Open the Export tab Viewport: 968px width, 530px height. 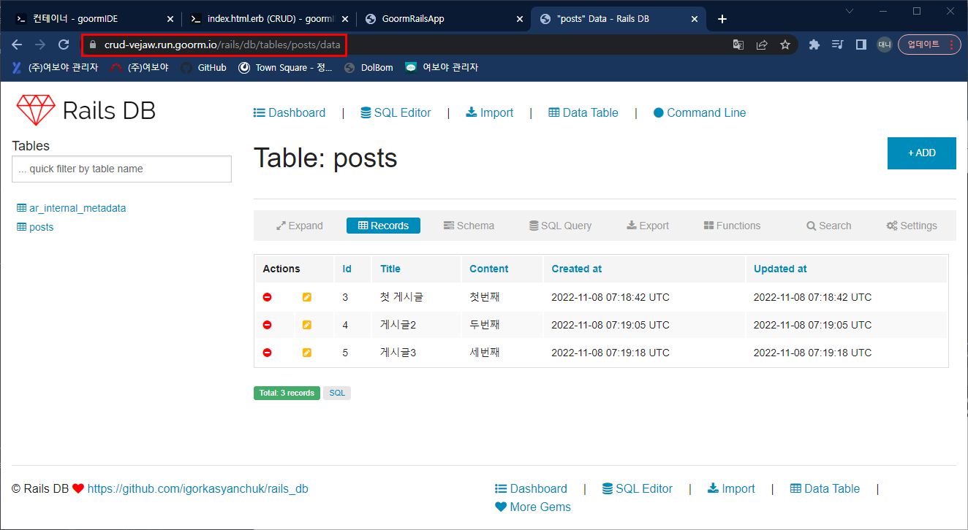point(648,226)
